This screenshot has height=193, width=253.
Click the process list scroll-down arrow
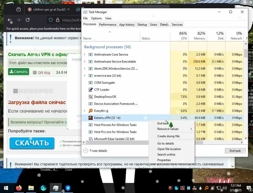click(246, 138)
